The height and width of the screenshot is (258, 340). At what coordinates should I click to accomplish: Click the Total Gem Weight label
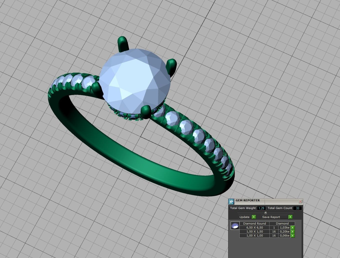[x=243, y=208]
